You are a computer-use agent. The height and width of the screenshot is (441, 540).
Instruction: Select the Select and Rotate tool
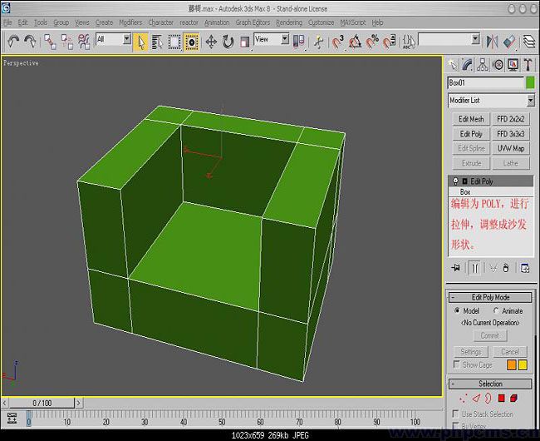pyautogui.click(x=228, y=41)
